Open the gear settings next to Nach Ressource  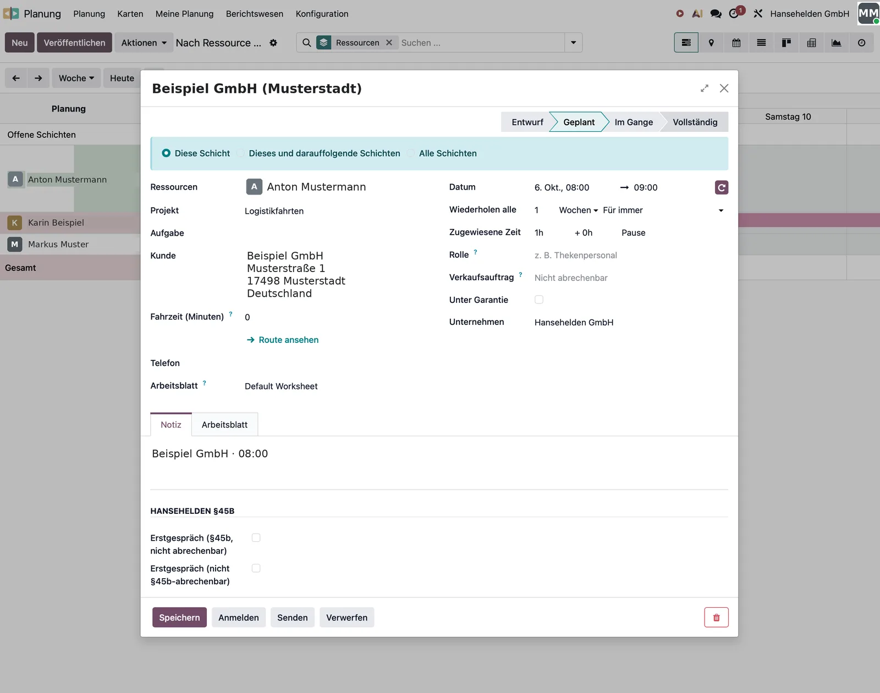(x=273, y=43)
